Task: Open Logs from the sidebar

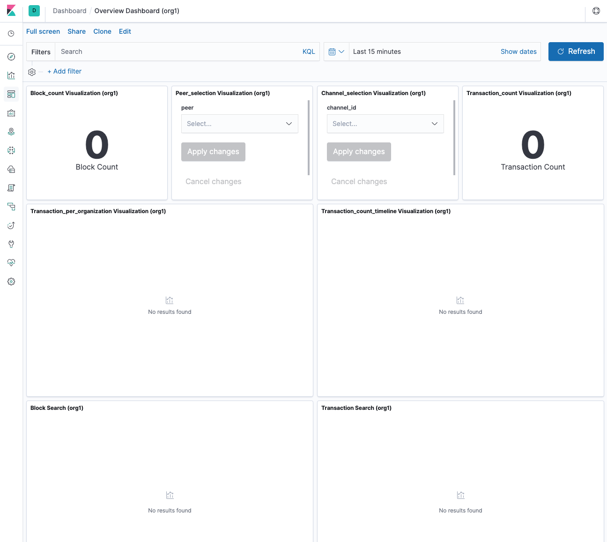Action: [x=11, y=188]
